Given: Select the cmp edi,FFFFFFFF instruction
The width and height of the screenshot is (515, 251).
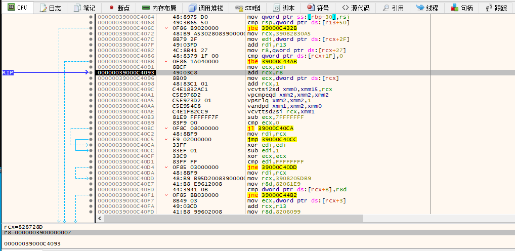Looking at the screenshot, I should [x=275, y=161].
